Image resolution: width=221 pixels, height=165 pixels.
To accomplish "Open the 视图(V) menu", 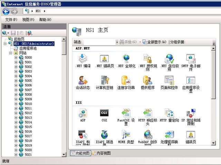I will click(28, 20).
